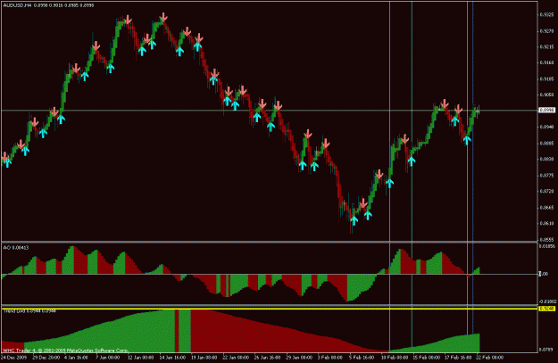
Task: Click the 10 Feb 08:00 date label
Action: click(x=395, y=358)
